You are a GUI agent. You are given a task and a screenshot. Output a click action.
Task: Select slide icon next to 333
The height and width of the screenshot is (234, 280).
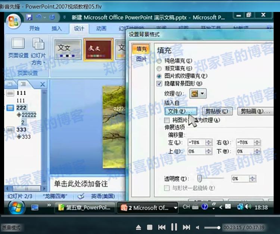10,130
